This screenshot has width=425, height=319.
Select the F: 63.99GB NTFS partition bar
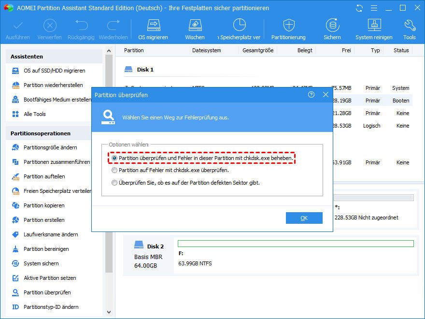pos(296,244)
